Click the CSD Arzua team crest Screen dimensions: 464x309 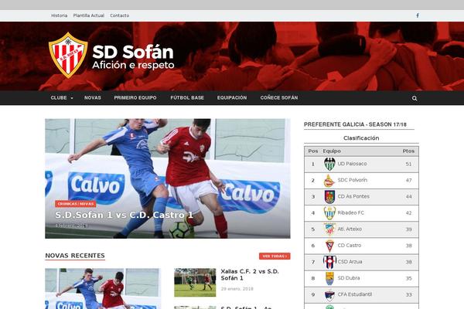tap(329, 262)
